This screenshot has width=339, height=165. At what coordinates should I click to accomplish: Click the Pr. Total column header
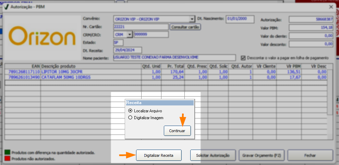pos(173,66)
